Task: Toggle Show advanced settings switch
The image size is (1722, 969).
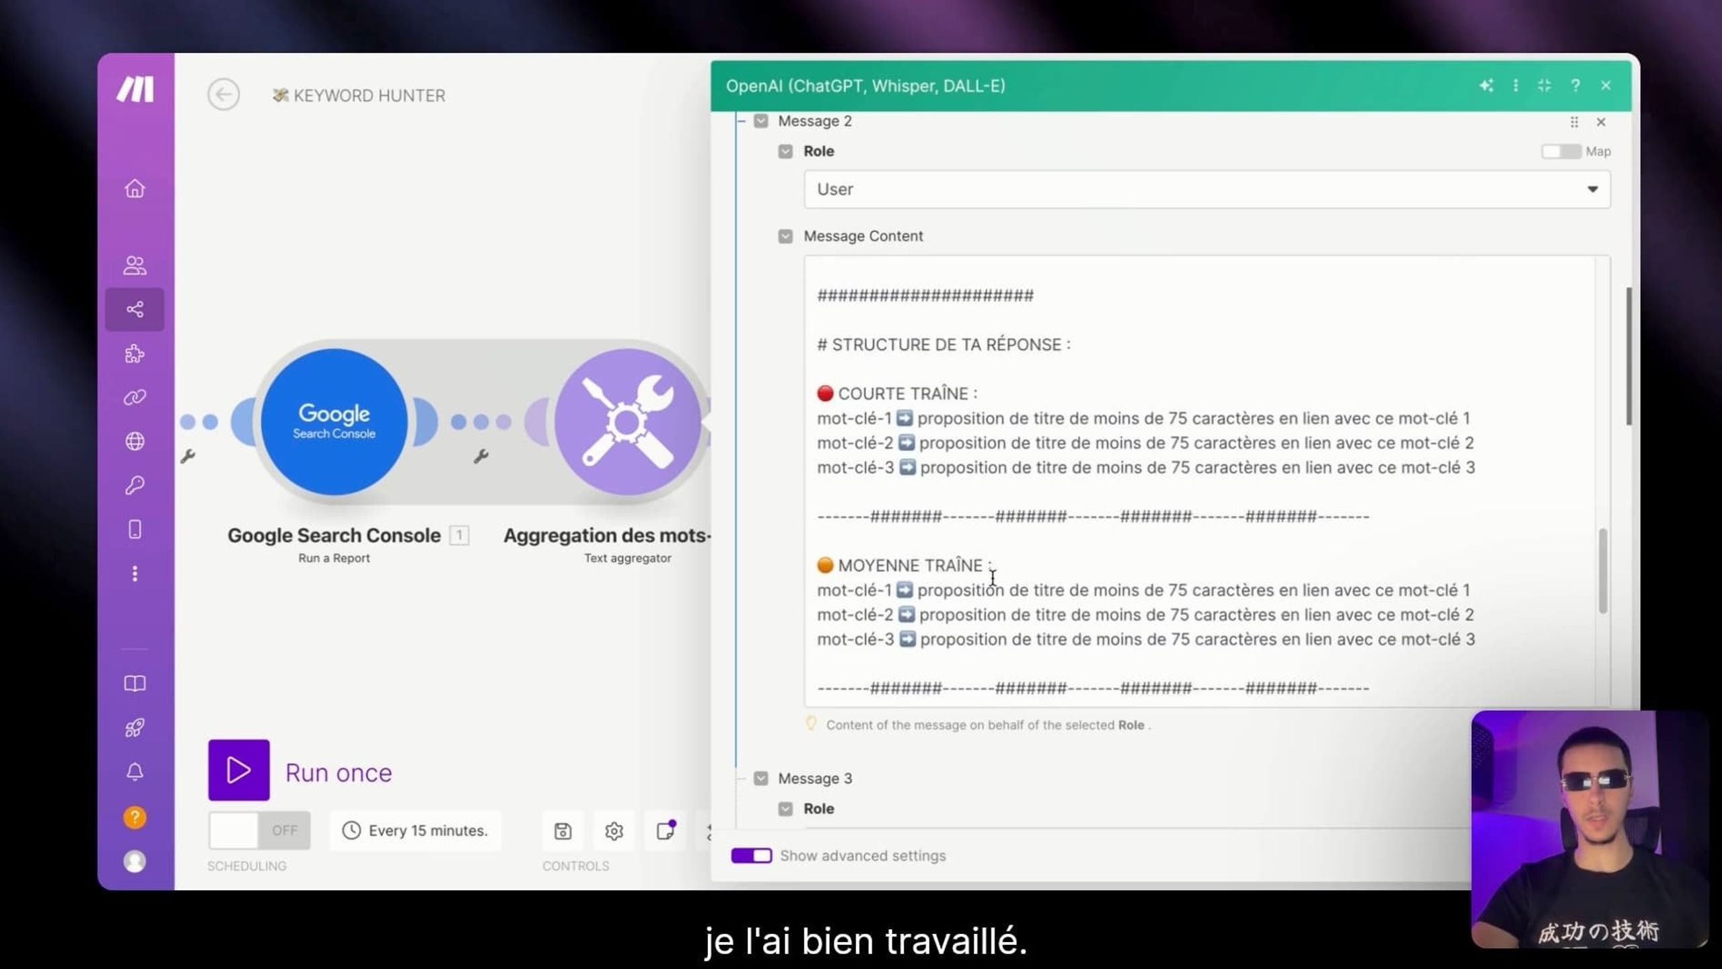Action: tap(751, 855)
